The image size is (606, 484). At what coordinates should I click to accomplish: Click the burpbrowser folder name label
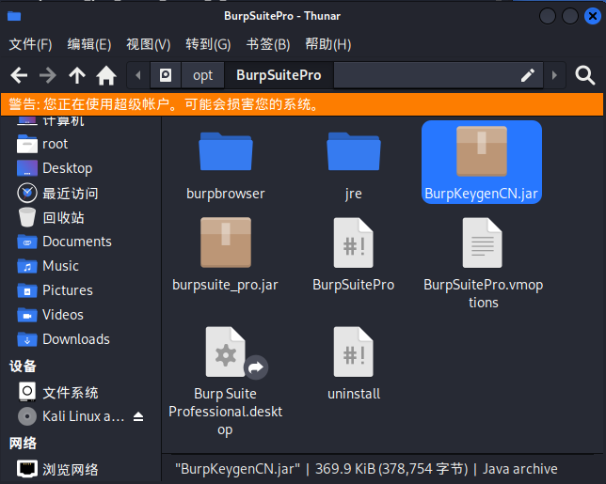pyautogui.click(x=226, y=194)
